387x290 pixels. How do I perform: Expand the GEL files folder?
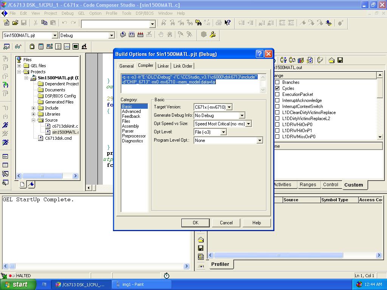[x=19, y=66]
